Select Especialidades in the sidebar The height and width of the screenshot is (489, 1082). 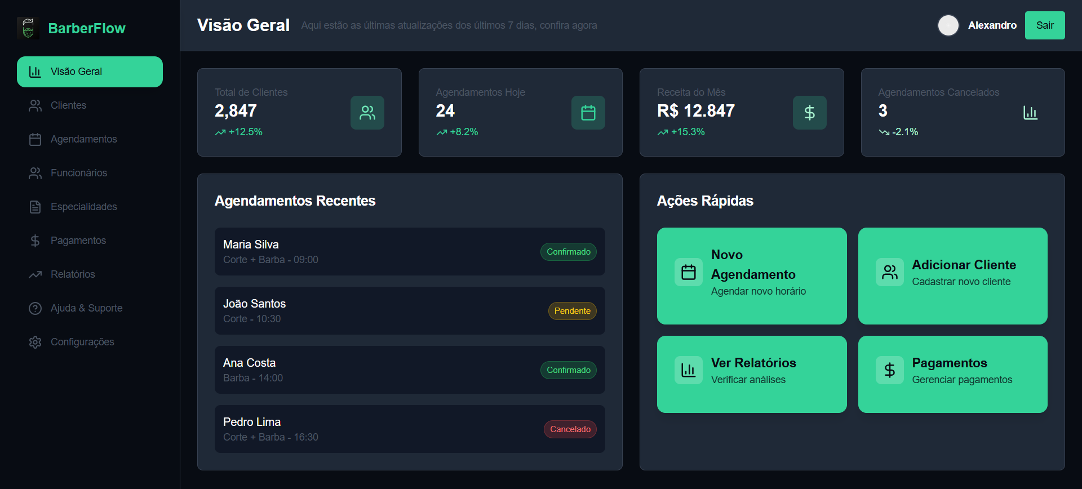[x=83, y=207]
